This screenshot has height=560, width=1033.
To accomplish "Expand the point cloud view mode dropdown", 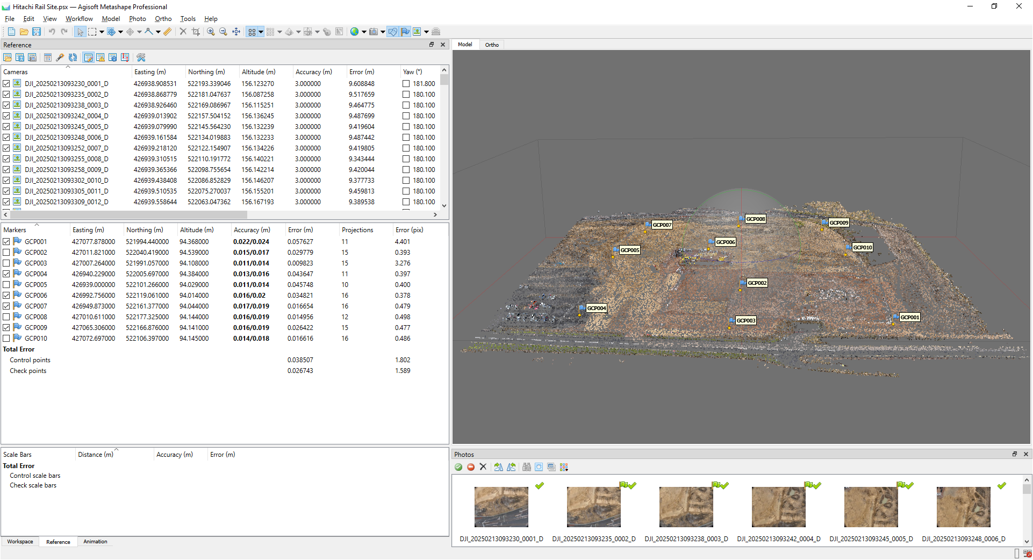I will click(x=261, y=32).
